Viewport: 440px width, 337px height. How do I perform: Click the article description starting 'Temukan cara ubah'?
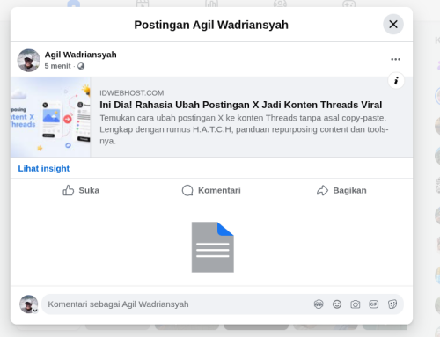click(x=244, y=129)
